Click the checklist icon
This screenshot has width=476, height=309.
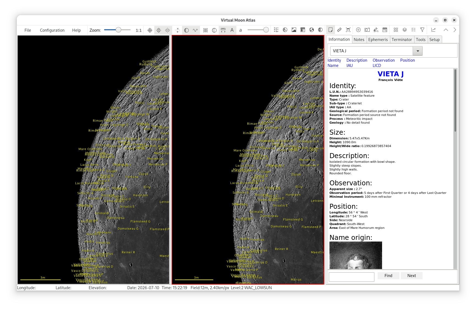tap(413, 30)
